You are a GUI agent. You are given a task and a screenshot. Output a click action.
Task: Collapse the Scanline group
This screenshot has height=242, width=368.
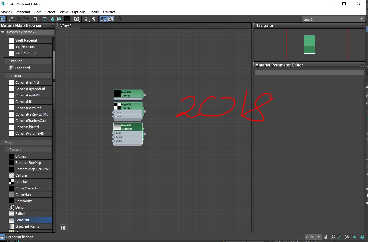pos(7,61)
